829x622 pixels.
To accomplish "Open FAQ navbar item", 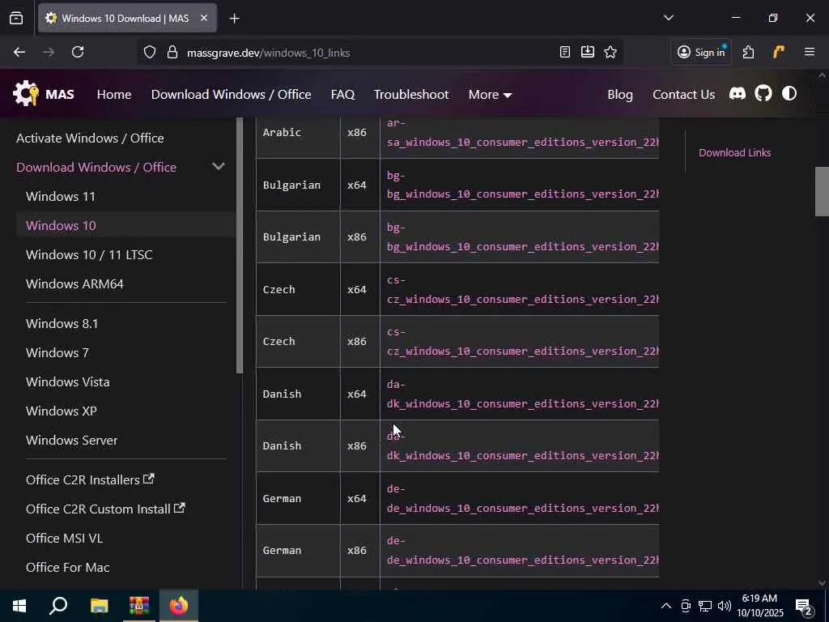I will click(342, 94).
